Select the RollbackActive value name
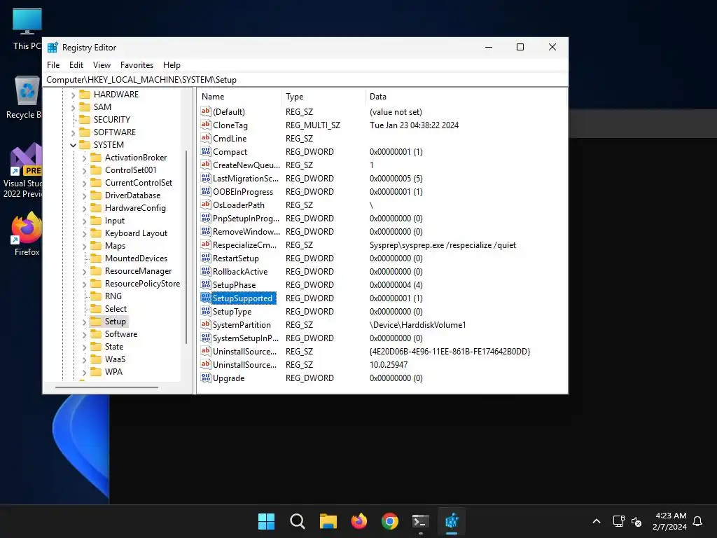This screenshot has width=717, height=538. (x=240, y=271)
